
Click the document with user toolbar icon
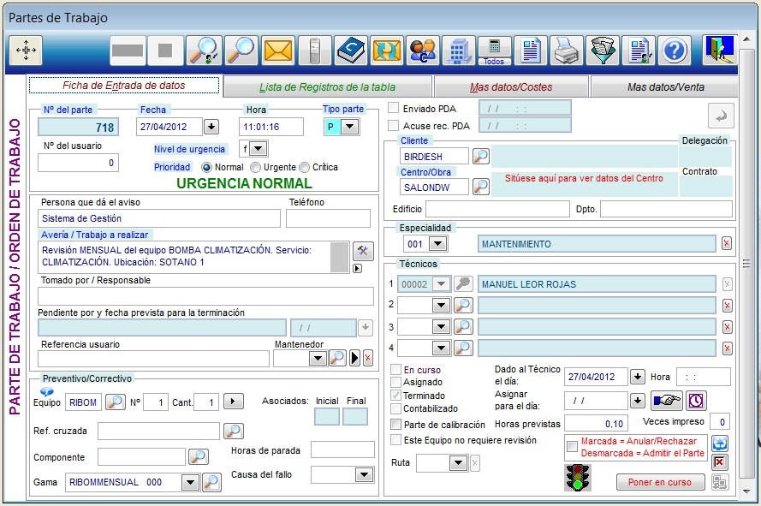pyautogui.click(x=639, y=50)
